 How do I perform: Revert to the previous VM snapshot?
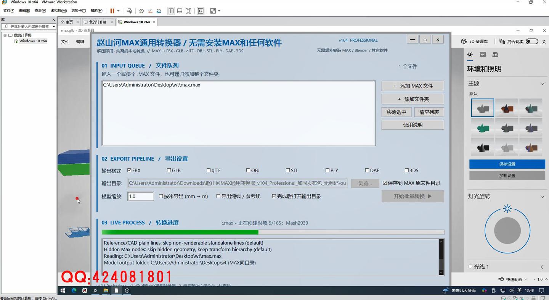click(150, 11)
